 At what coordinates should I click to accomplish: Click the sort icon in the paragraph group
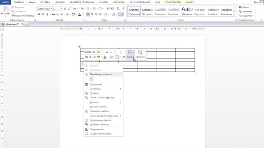tap(118, 9)
